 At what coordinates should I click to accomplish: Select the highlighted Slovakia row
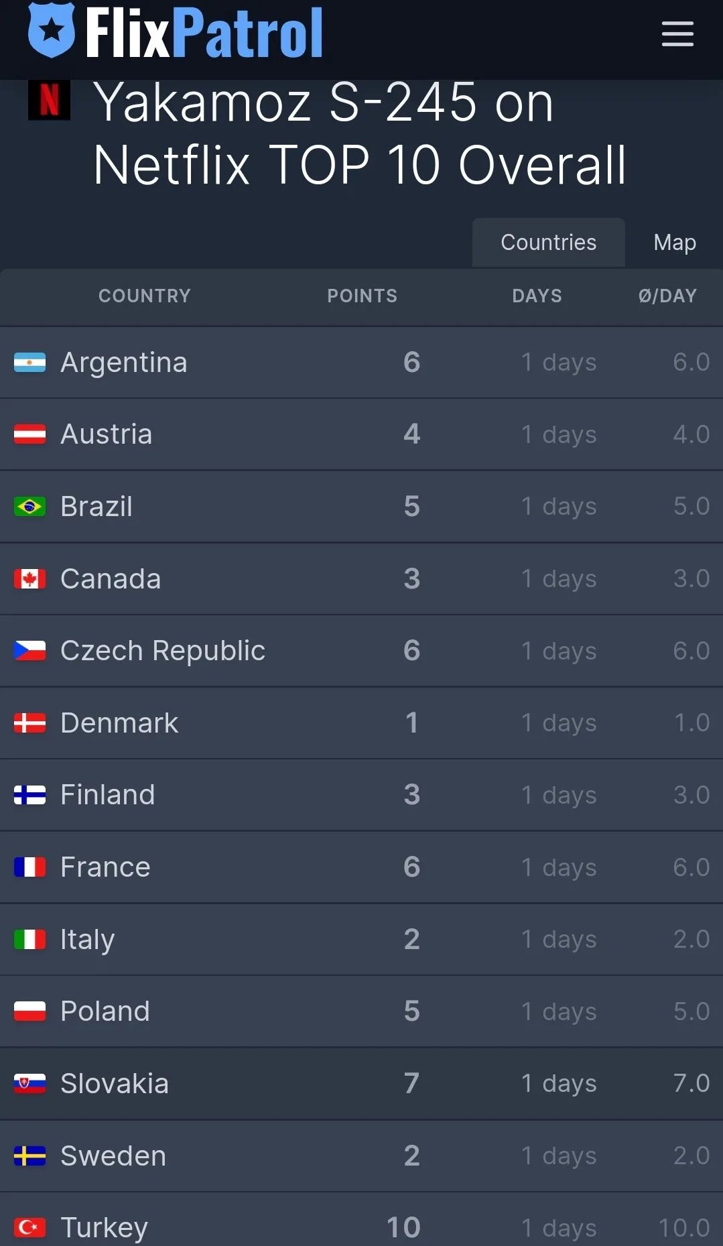[x=361, y=1084]
